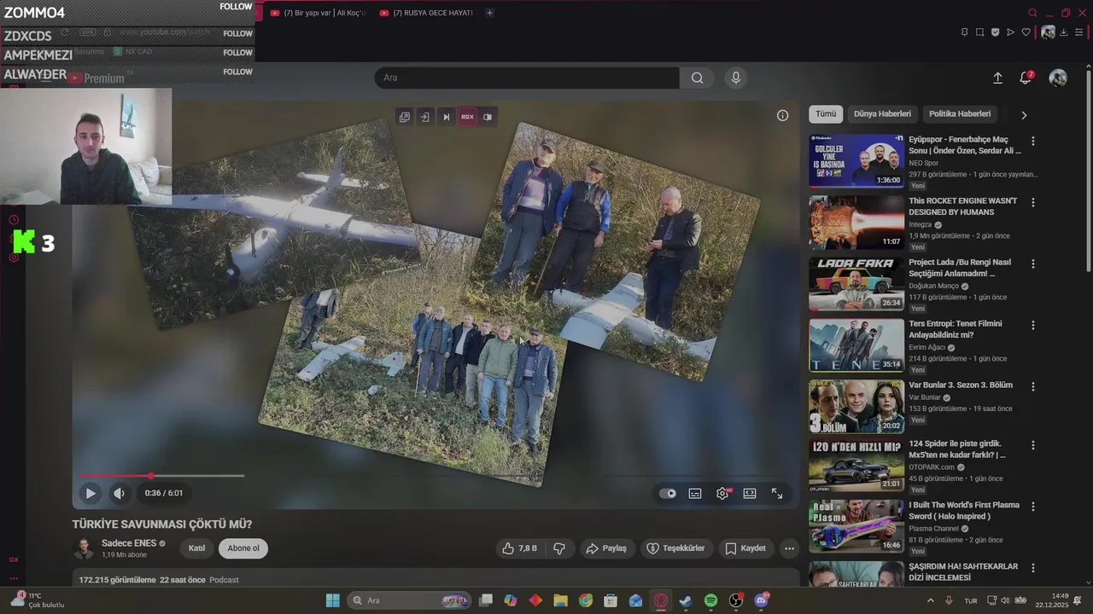Click the Paylaş share button

[606, 548]
